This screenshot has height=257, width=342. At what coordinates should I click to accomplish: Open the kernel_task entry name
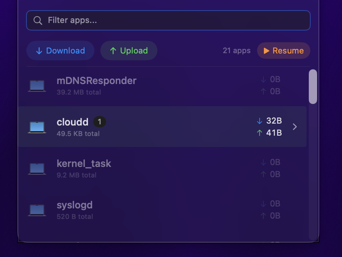[84, 164]
